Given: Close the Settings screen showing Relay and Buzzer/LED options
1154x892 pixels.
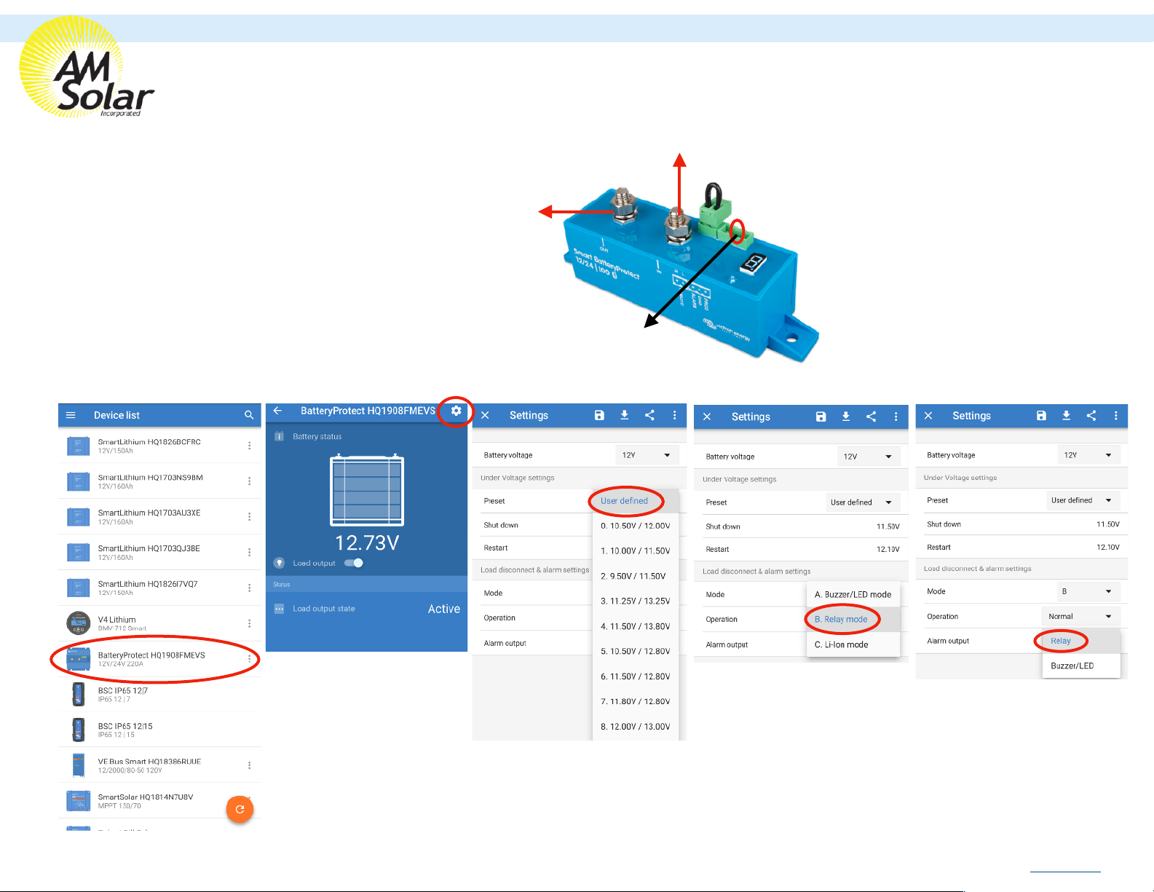Looking at the screenshot, I should pos(928,415).
